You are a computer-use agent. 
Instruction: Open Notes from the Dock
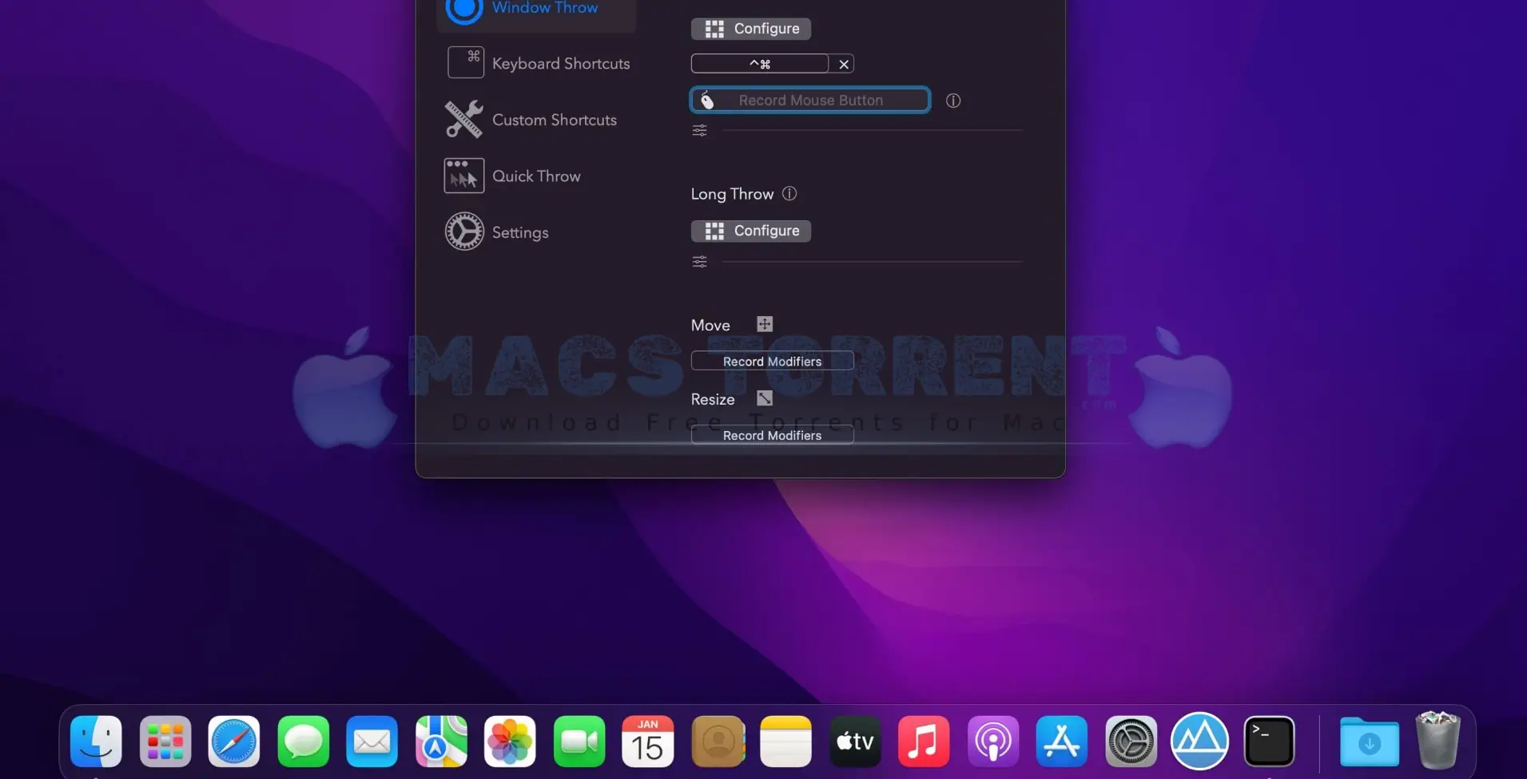pyautogui.click(x=786, y=741)
